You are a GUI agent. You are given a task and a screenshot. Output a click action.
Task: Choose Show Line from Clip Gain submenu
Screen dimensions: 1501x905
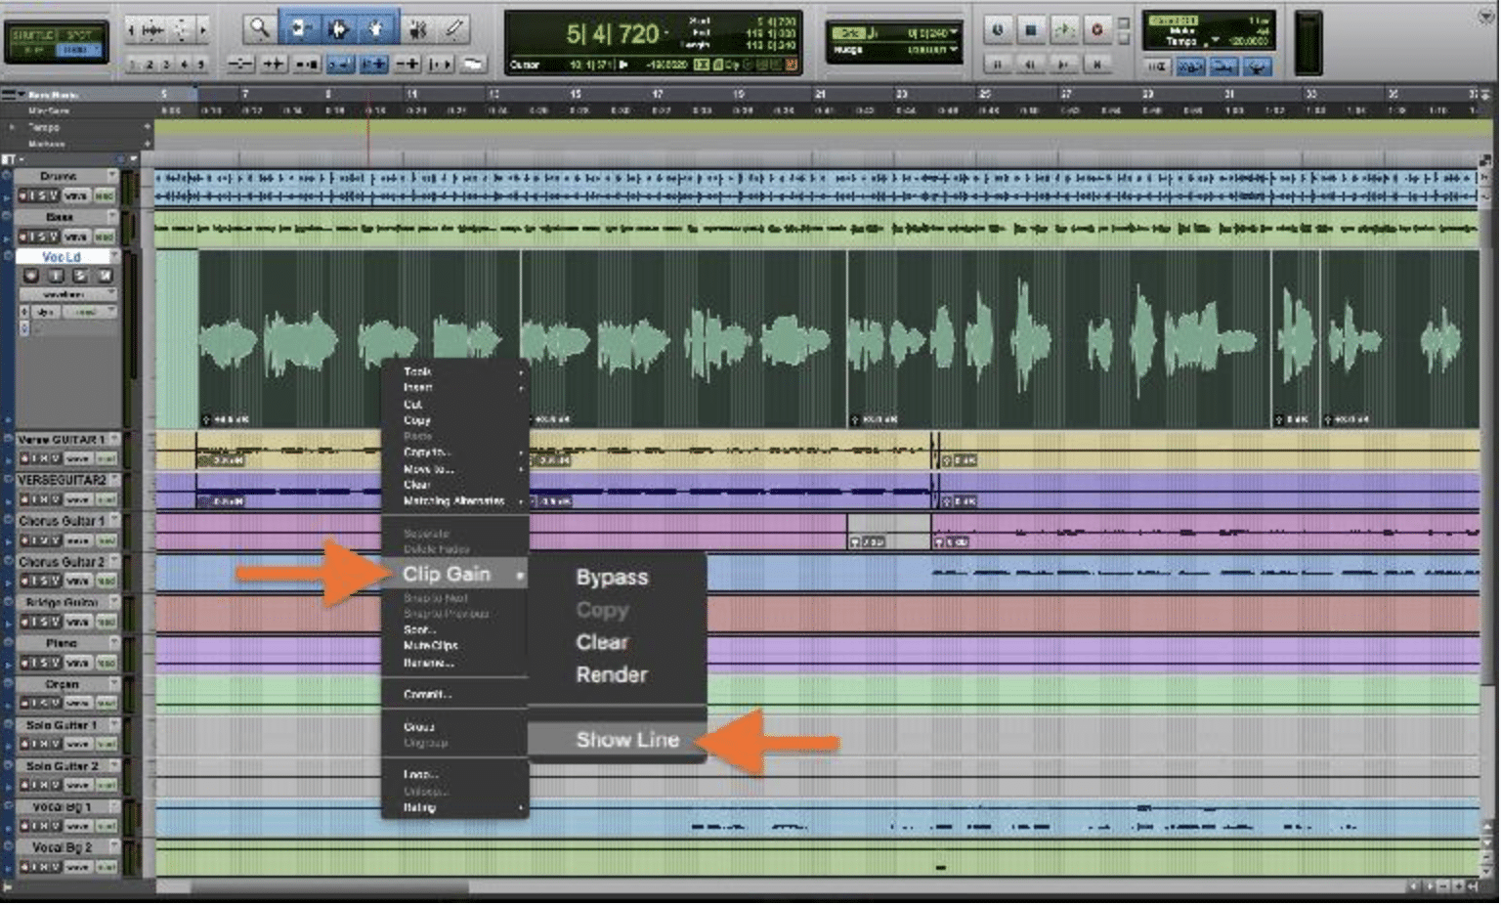626,740
